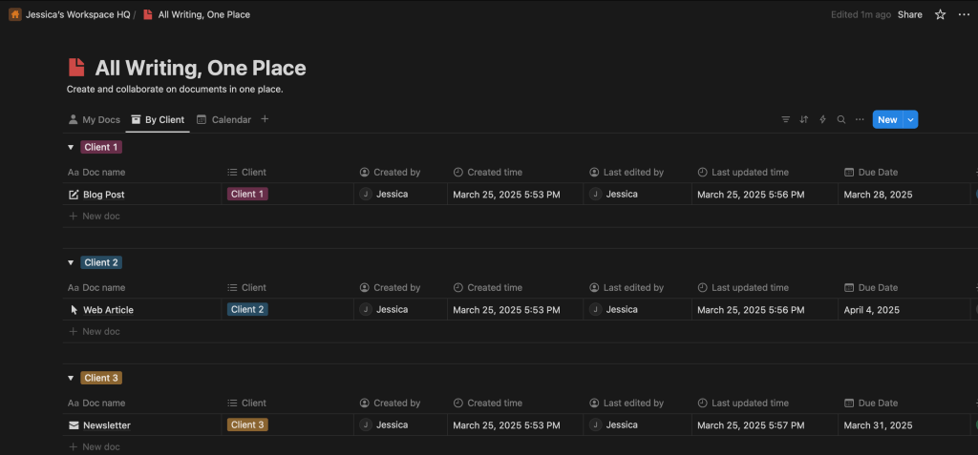Viewport: 978px width, 455px height.
Task: Open the dropdown arrow next to New
Action: [911, 120]
